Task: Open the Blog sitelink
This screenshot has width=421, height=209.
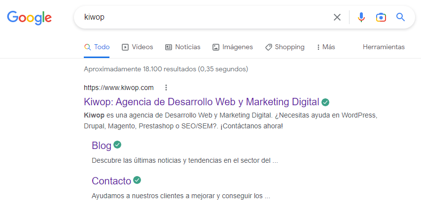Action: coord(102,146)
